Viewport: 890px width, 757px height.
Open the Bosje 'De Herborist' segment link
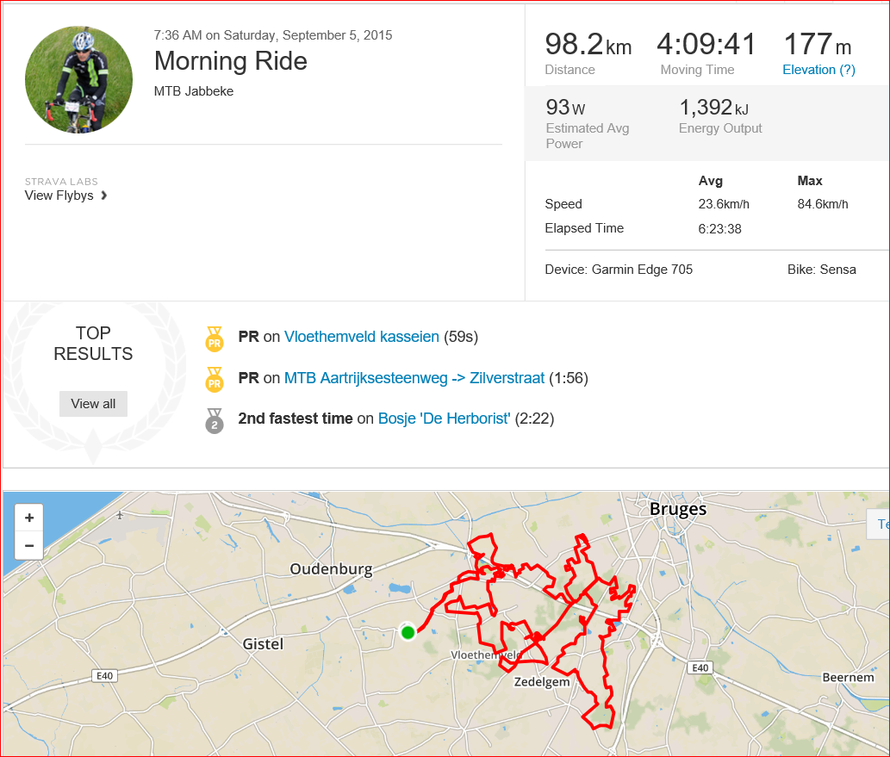(445, 419)
